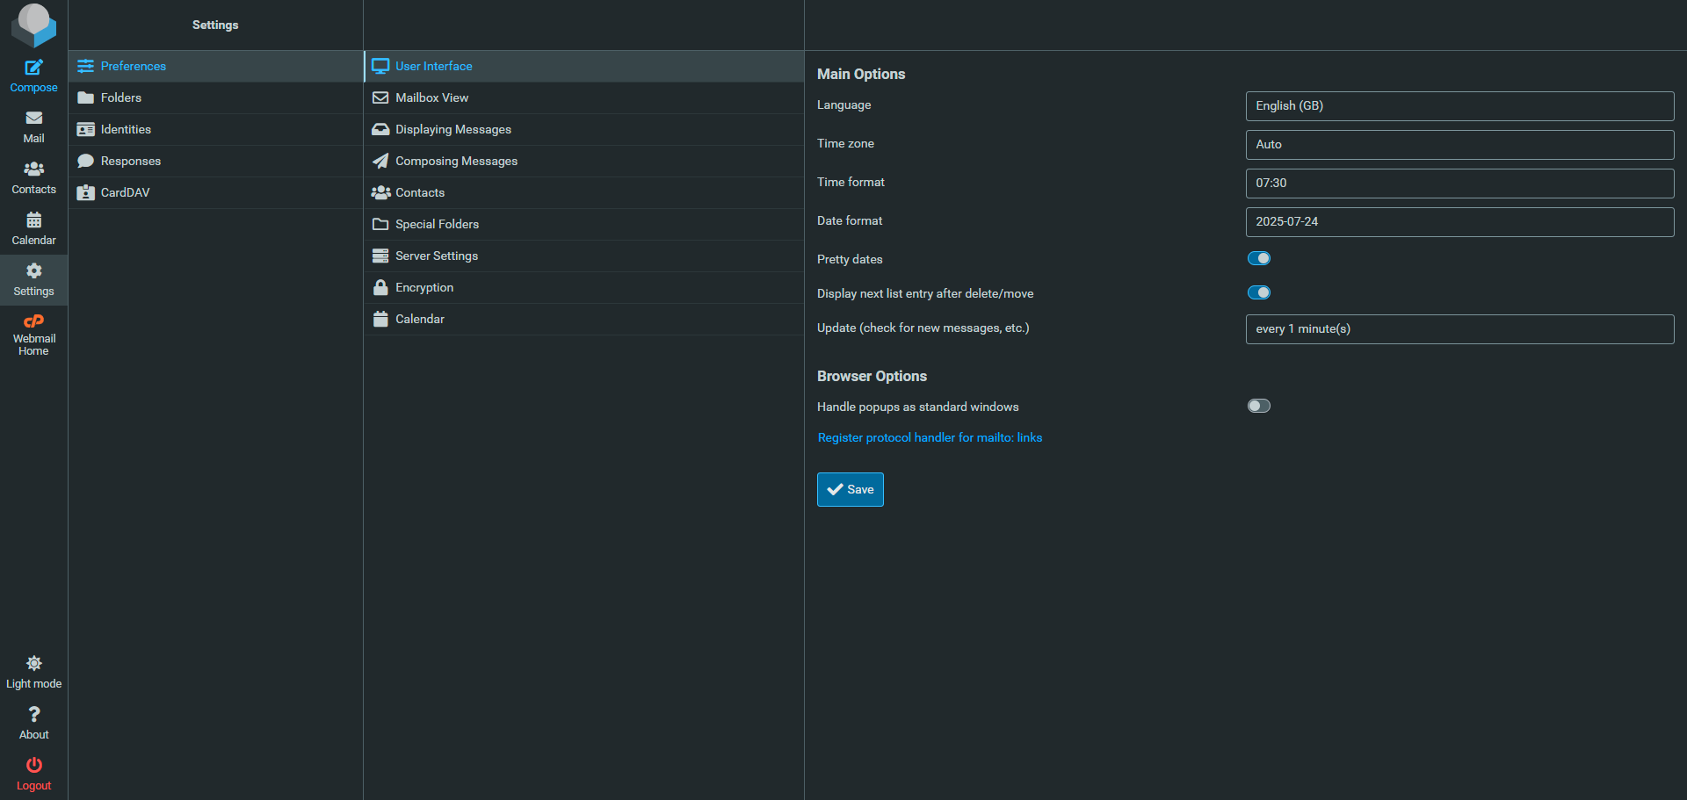Screen dimensions: 1687x800
Task: Select the Folders settings section
Action: [x=121, y=97]
